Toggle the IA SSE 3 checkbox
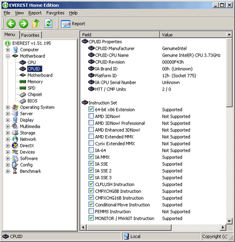 [91, 178]
